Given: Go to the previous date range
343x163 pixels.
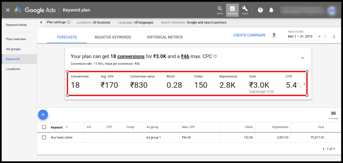Looking at the screenshot, I should (x=325, y=37).
